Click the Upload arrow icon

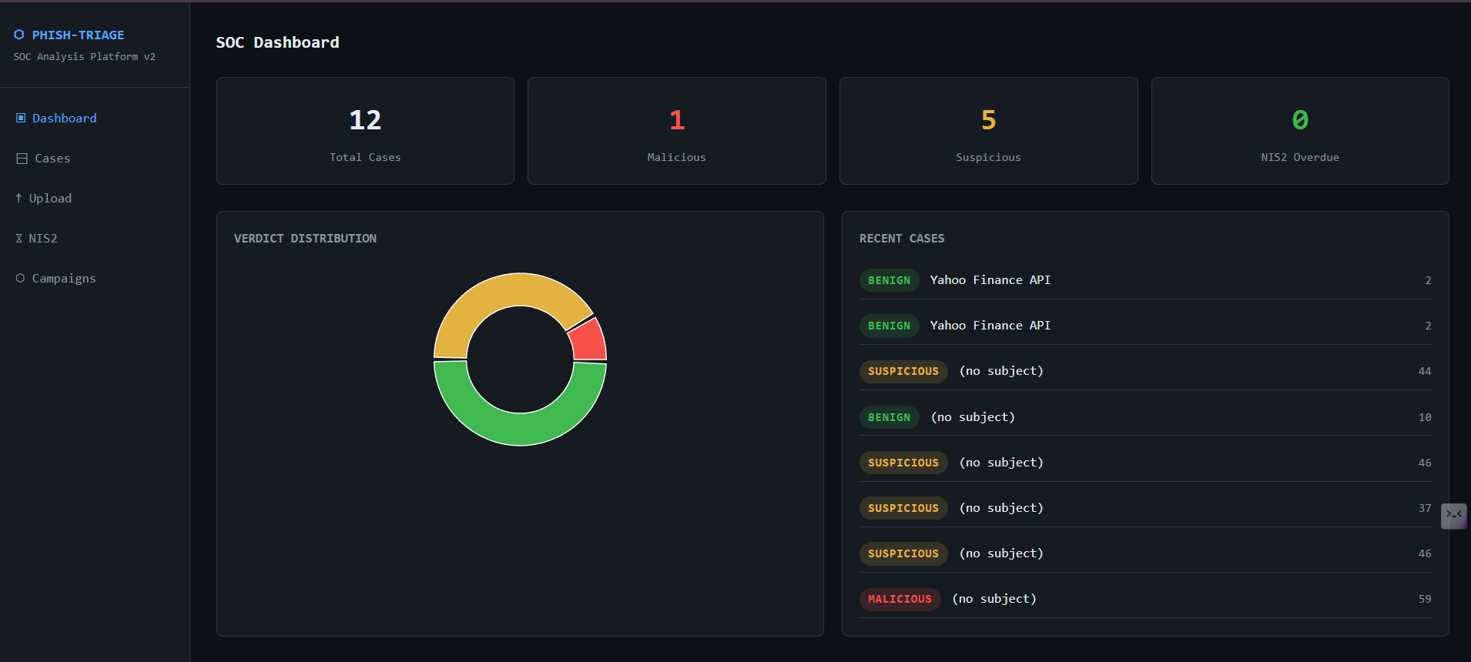click(18, 198)
